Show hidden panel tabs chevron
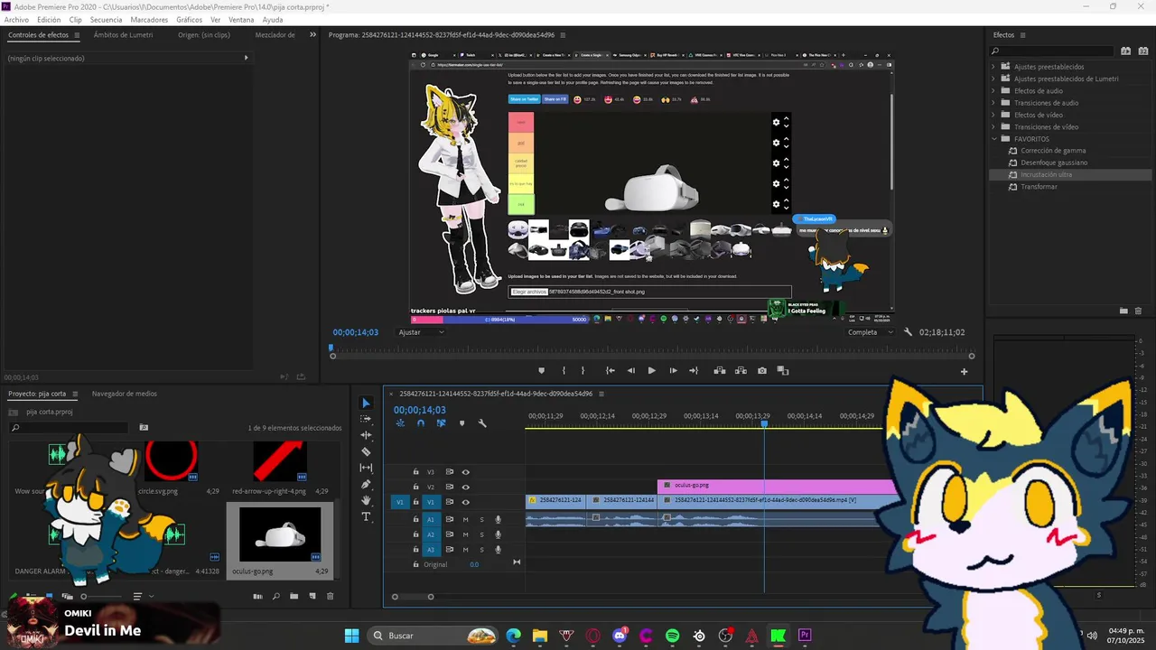The width and height of the screenshot is (1156, 650). [313, 35]
